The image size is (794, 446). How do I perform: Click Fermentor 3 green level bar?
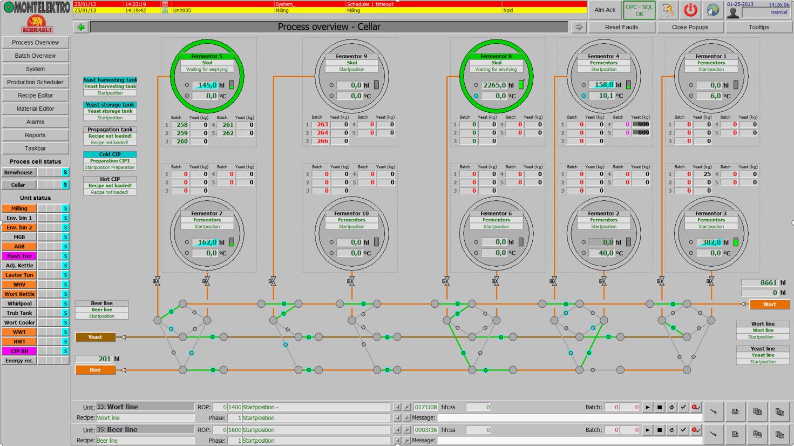coord(736,242)
